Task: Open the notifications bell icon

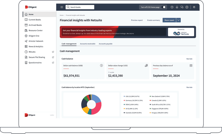Action: (177, 7)
